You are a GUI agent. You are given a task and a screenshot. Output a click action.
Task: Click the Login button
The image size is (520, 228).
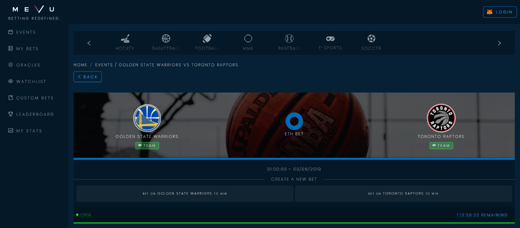pyautogui.click(x=500, y=12)
